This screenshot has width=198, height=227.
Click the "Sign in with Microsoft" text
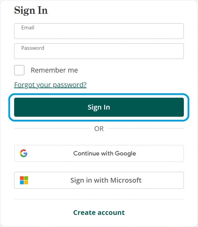point(106,180)
